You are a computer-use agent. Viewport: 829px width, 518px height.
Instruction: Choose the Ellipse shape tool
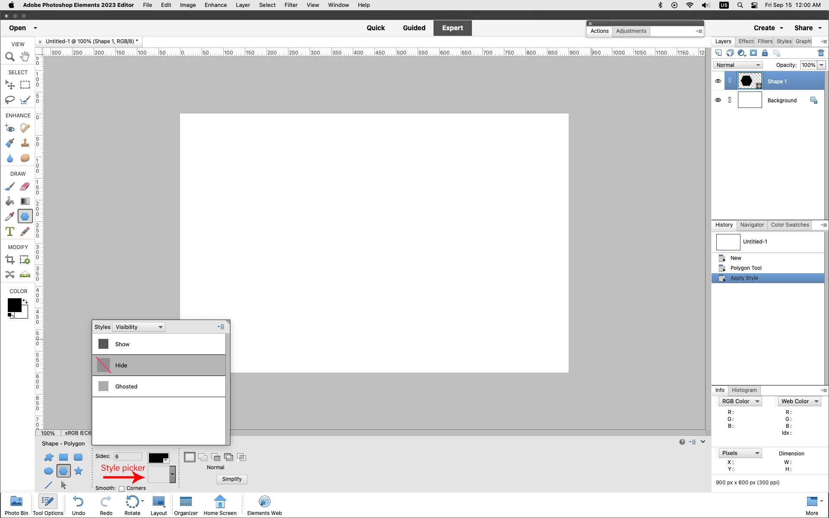[x=48, y=471]
